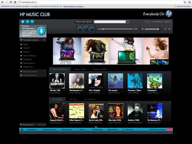Click the bullet icon next to Радио
192x144 pixels.
(x=21, y=45)
